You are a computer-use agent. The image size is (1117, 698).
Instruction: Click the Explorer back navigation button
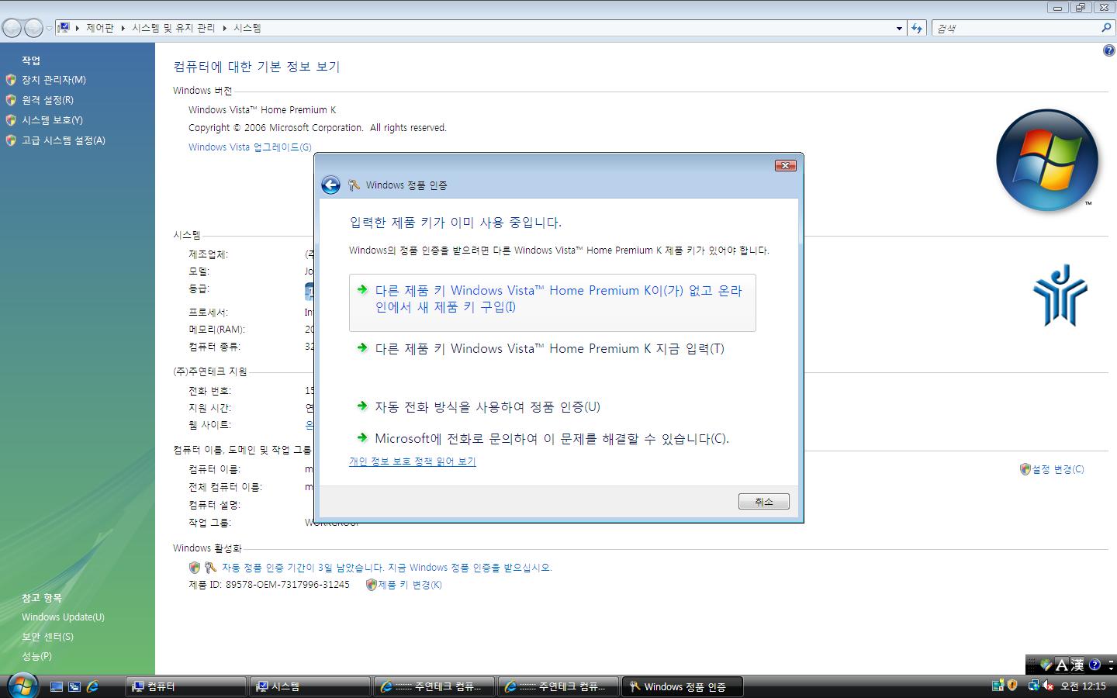(x=12, y=28)
